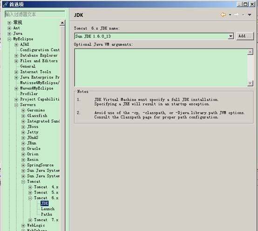The image size is (258, 231).
Task: Expand Integrated Sandbox node
Action: point(23,121)
